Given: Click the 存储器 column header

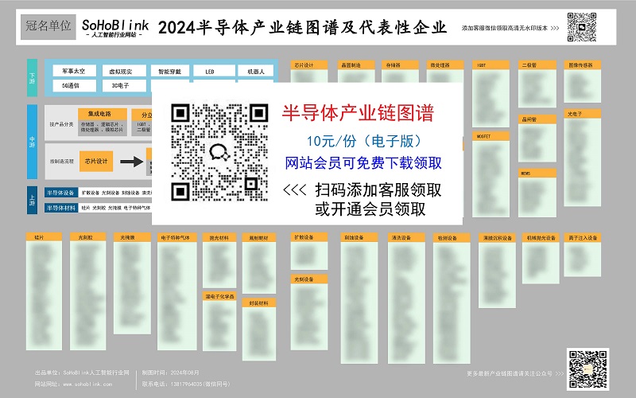Looking at the screenshot, I should click(x=400, y=65).
